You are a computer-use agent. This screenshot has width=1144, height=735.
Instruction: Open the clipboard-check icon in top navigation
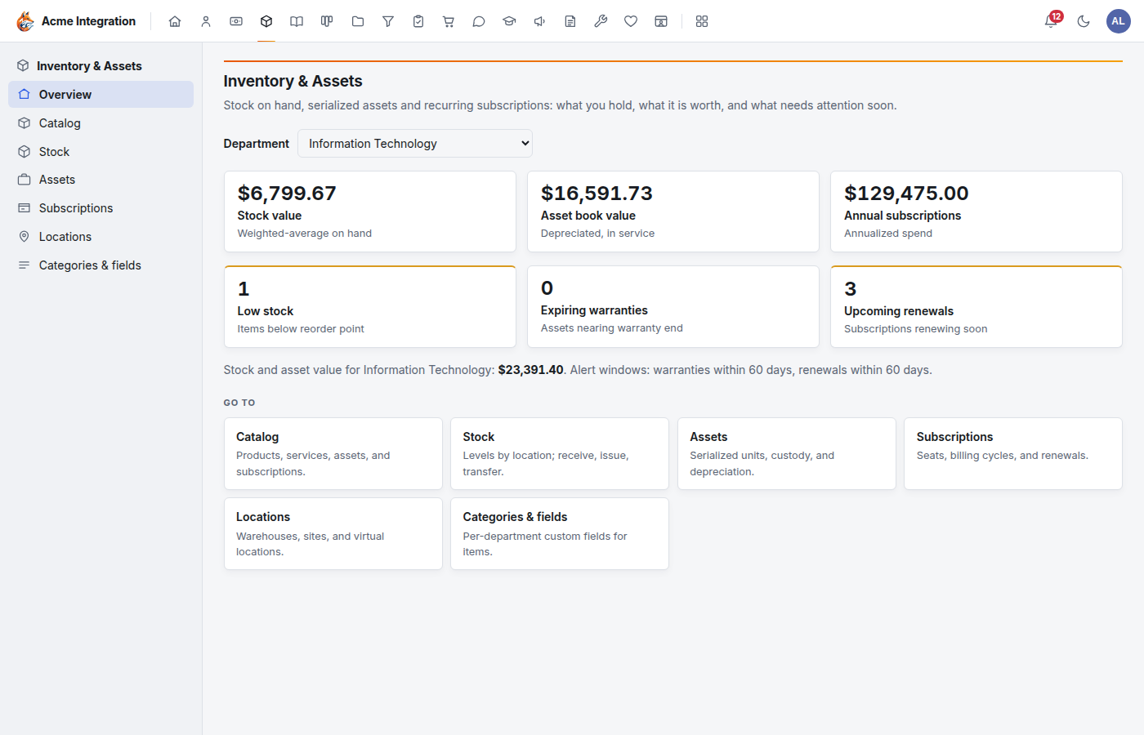pos(418,21)
